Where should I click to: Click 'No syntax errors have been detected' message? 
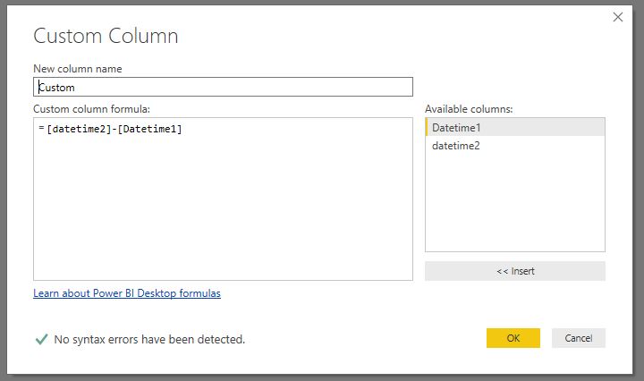pos(149,340)
